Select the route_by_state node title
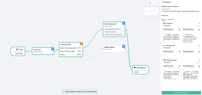The image size is (202, 95). coord(66,44)
